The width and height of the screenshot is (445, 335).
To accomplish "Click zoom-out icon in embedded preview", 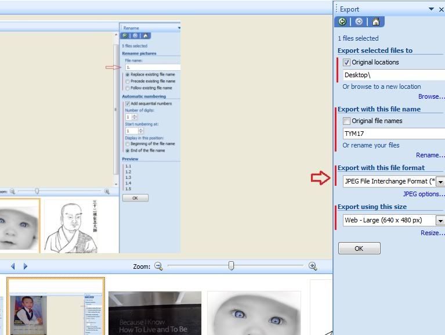I will point(12,192).
